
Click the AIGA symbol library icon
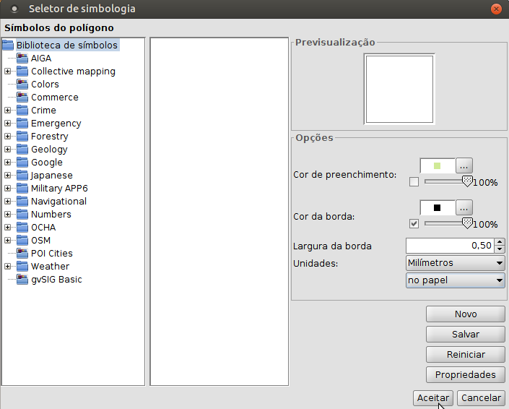coord(22,59)
